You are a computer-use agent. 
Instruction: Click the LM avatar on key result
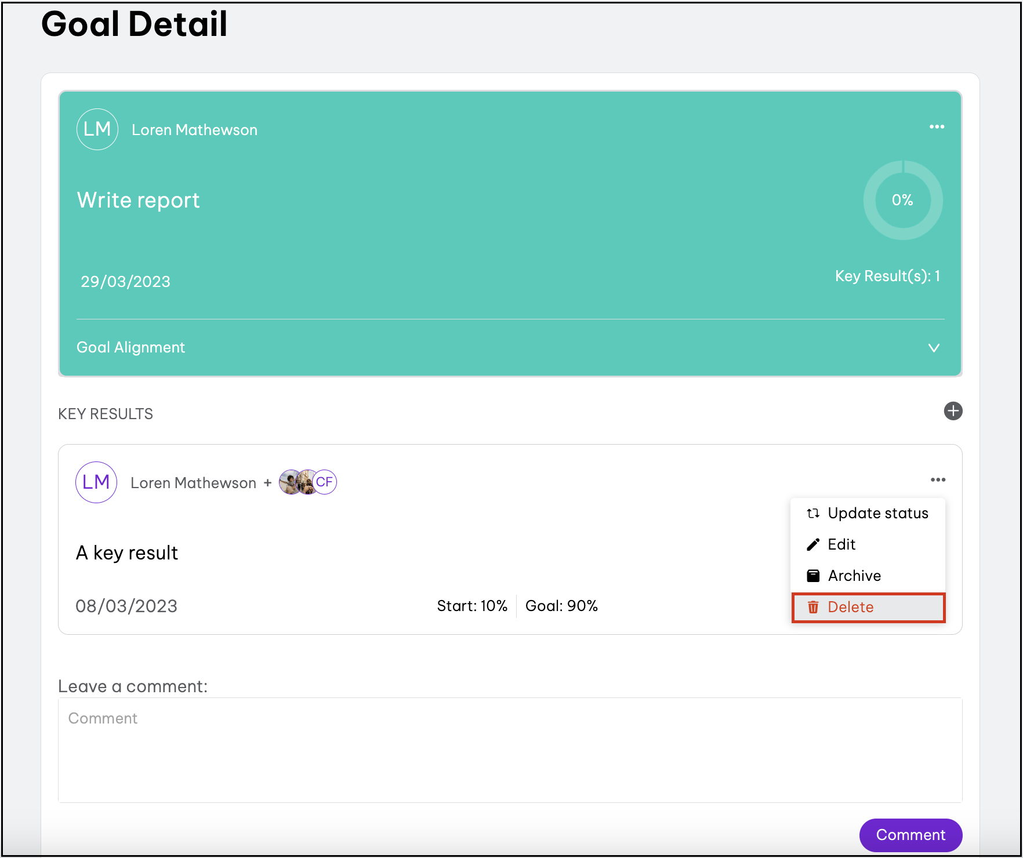click(x=96, y=482)
